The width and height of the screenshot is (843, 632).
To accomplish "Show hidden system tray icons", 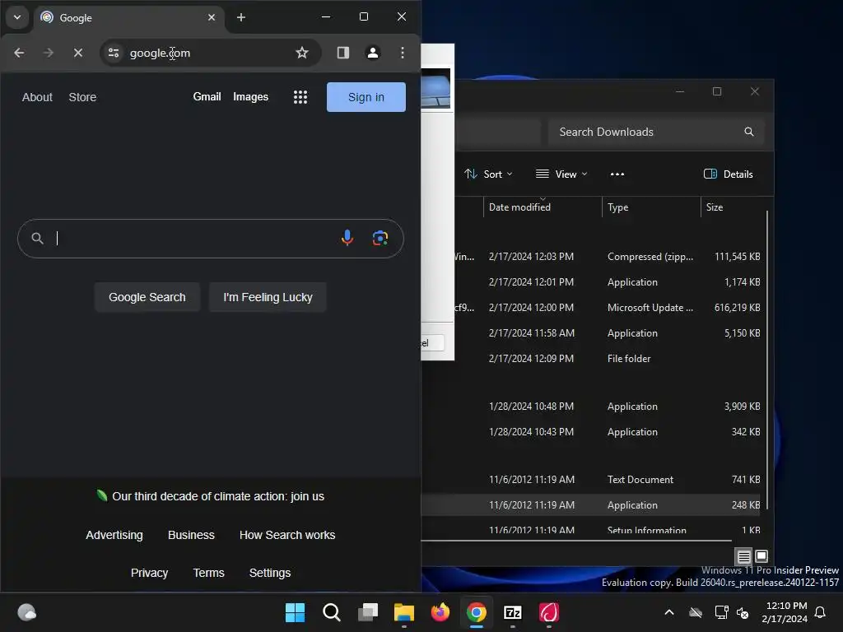I will 669,612.
